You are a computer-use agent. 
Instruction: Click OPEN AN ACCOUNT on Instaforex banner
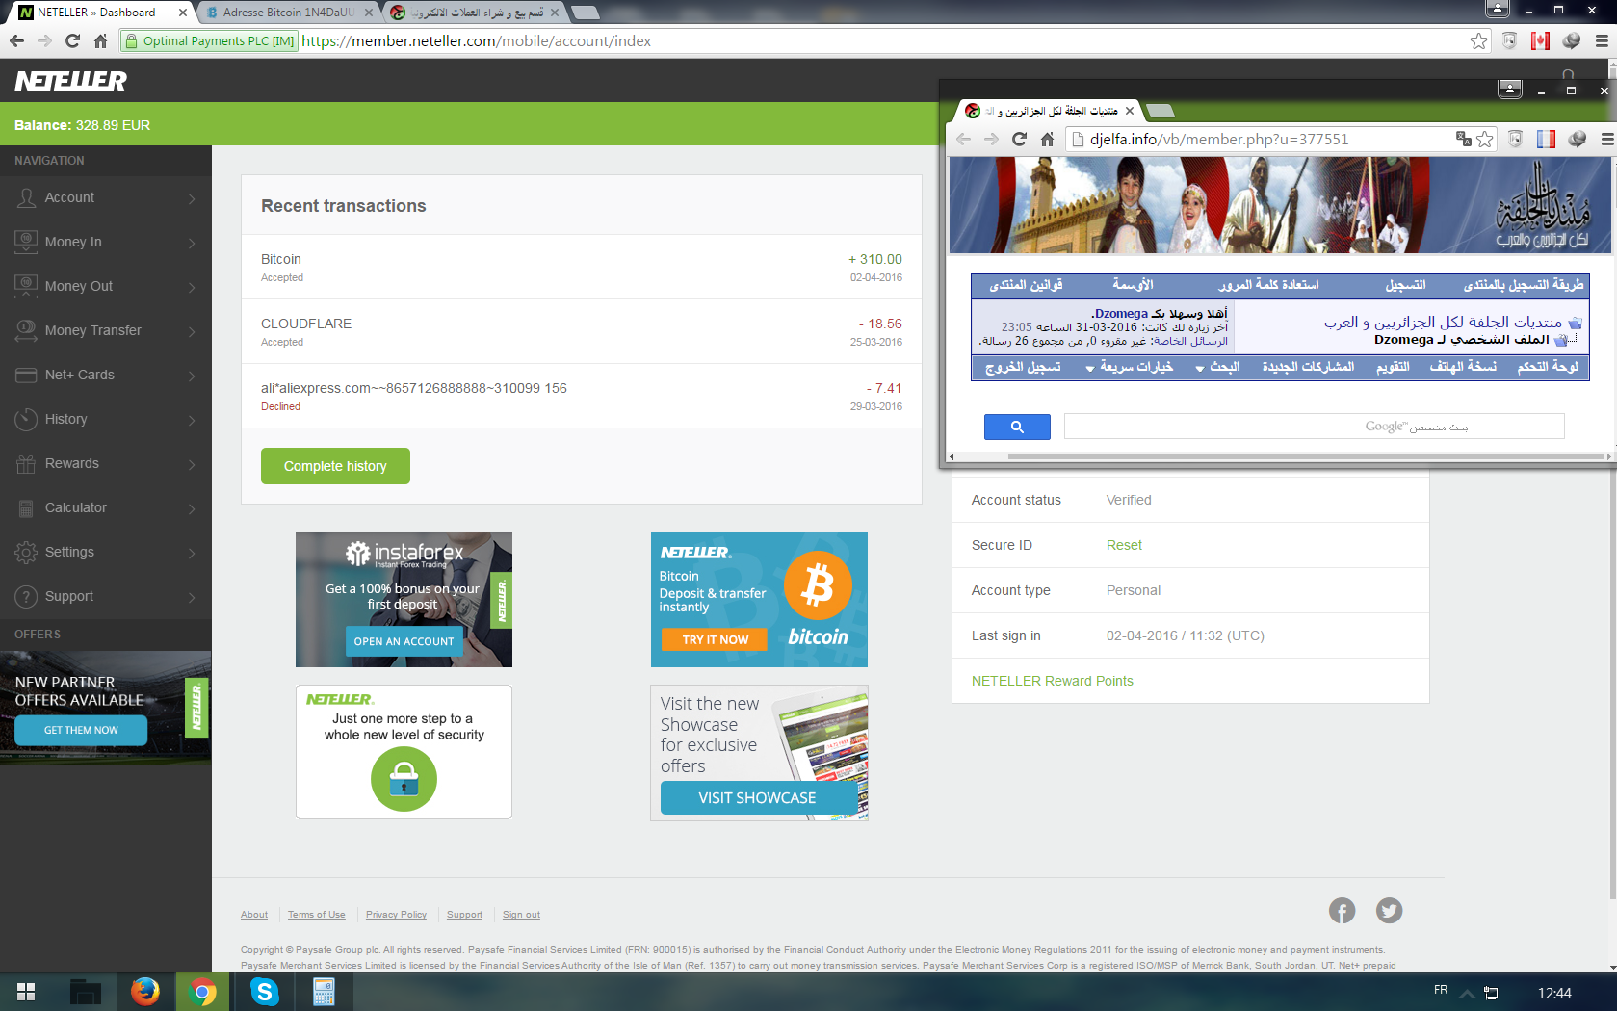tap(404, 641)
